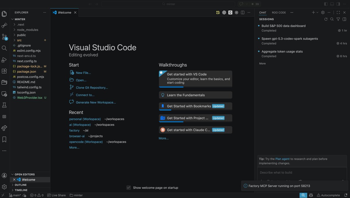Click the OpenAI Codex icon in editor toolbar

coord(224,13)
